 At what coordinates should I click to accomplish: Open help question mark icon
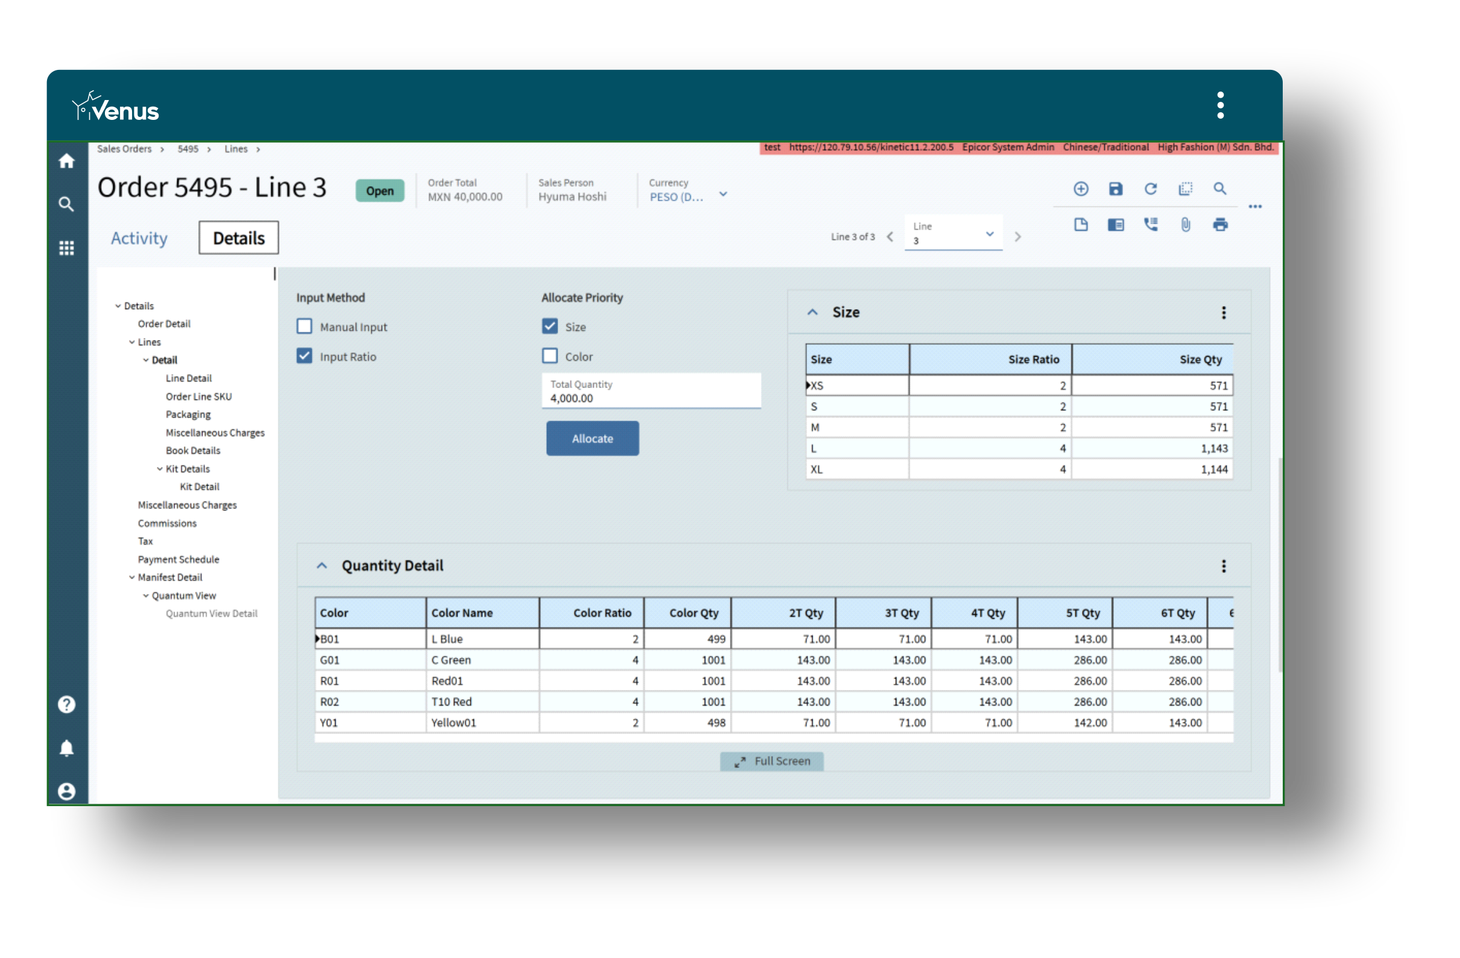(66, 704)
